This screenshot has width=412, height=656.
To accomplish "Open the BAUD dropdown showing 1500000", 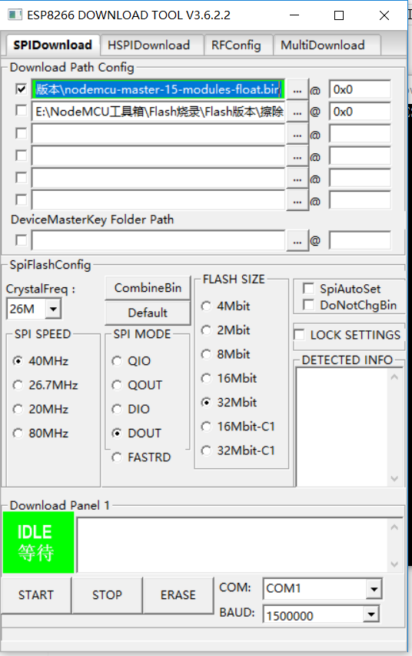I will point(370,614).
